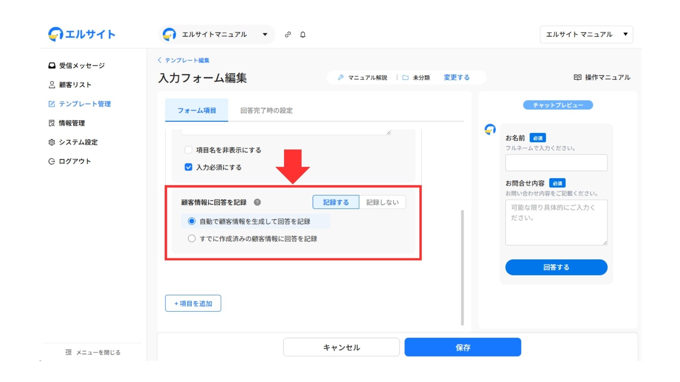The width and height of the screenshot is (680, 382).
Task: Click the help question mark icon
Action: pyautogui.click(x=257, y=202)
